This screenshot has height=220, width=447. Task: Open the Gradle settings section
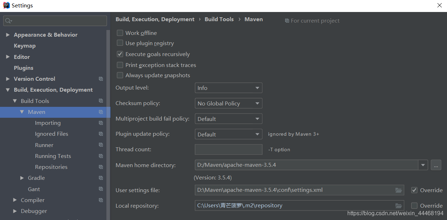(36, 178)
